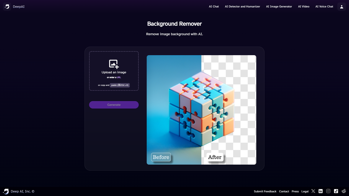349x196 pixels.
Task: Open AI Detector and Humanizer page
Action: (242, 7)
